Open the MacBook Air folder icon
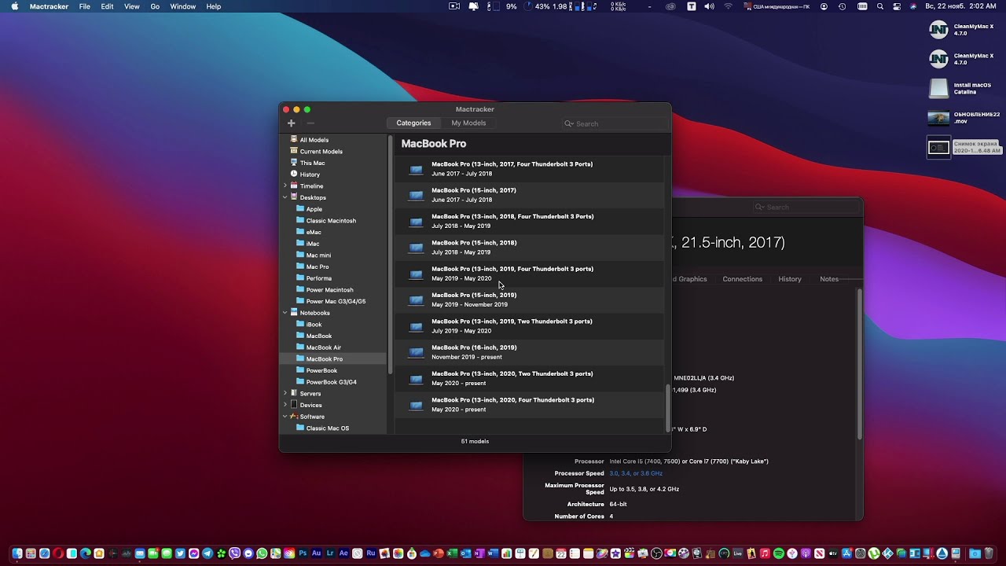 pyautogui.click(x=300, y=347)
